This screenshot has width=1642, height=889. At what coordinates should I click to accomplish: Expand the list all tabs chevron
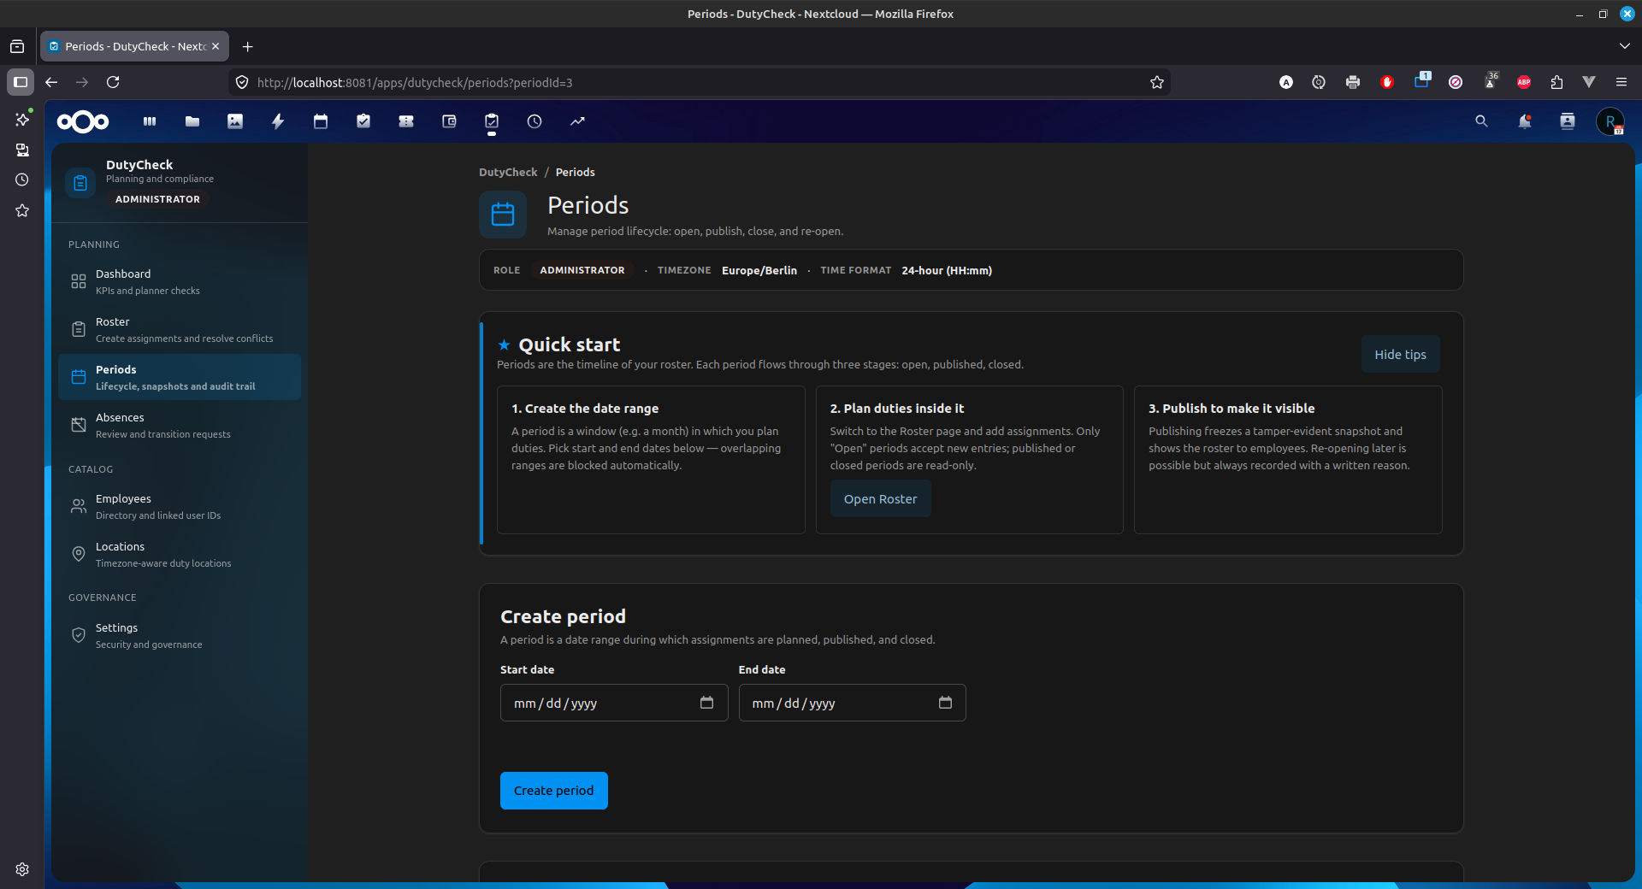click(x=1625, y=46)
